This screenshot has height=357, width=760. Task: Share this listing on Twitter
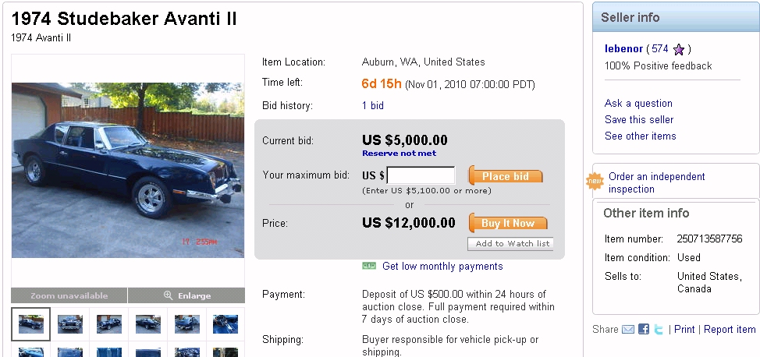[659, 330]
